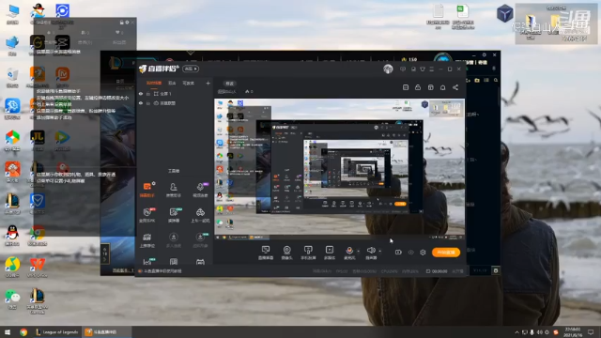601x338 pixels.
Task: Open the gear settings icon near the start button
Action: pos(423,253)
